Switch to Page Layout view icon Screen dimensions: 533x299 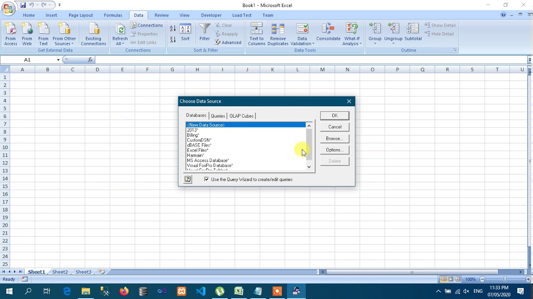tap(451, 279)
